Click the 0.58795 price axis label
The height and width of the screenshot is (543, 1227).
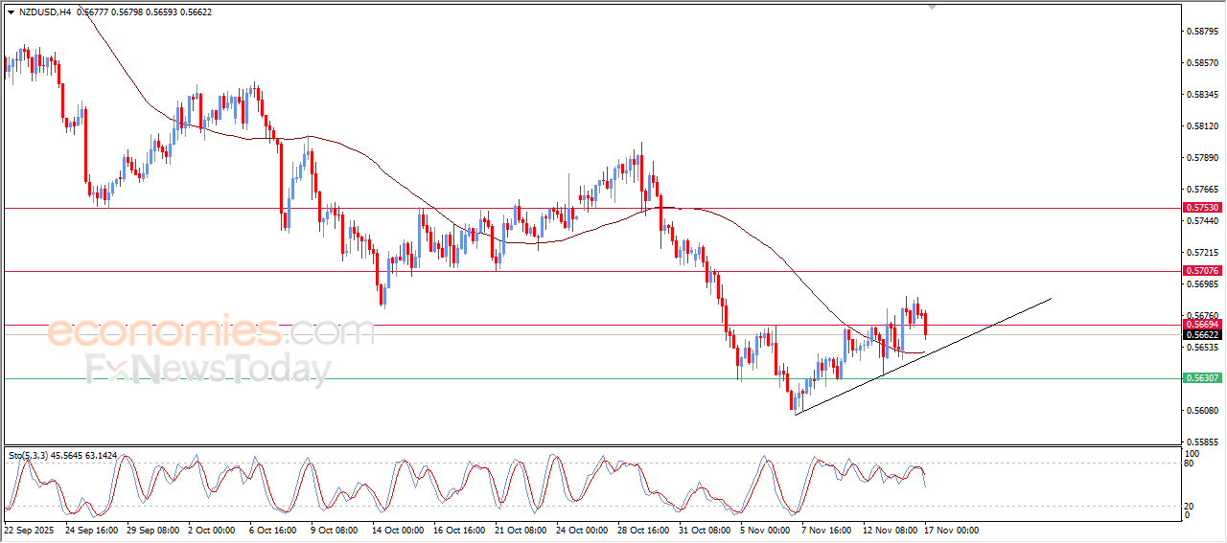tap(1202, 32)
